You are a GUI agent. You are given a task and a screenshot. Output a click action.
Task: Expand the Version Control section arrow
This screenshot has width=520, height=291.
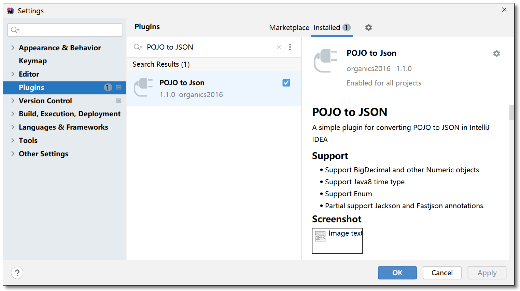[13, 101]
